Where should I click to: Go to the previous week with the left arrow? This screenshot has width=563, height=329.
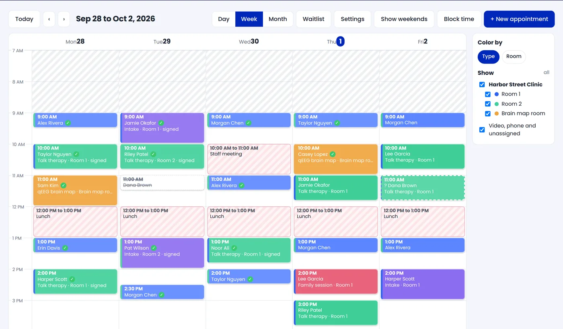pyautogui.click(x=49, y=19)
